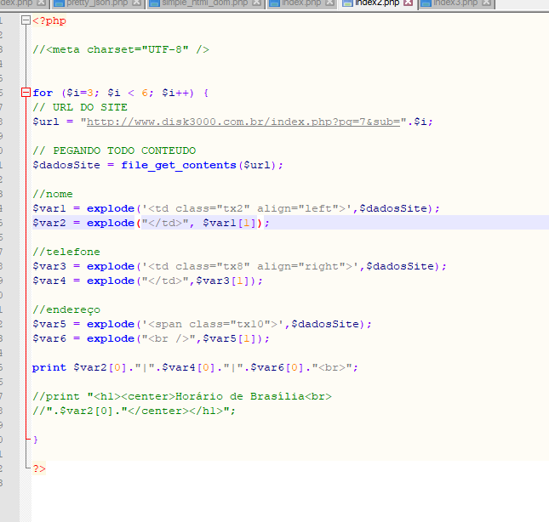The height and width of the screenshot is (522, 549).
Task: Click the '//endereço' comment
Action: 66,309
